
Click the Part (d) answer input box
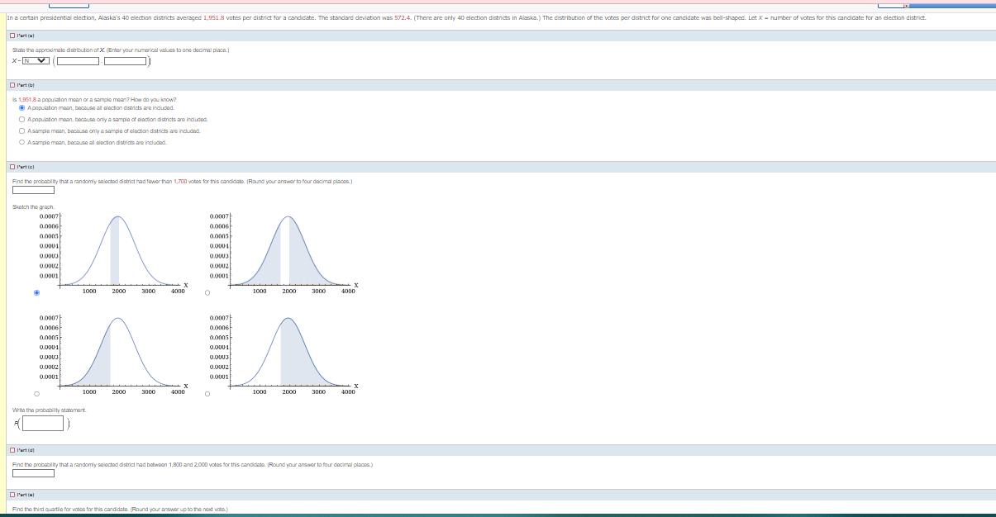tap(33, 474)
